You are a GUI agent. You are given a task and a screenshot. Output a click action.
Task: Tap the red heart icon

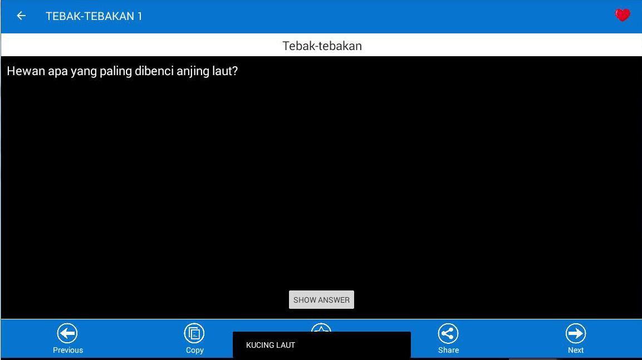[622, 16]
